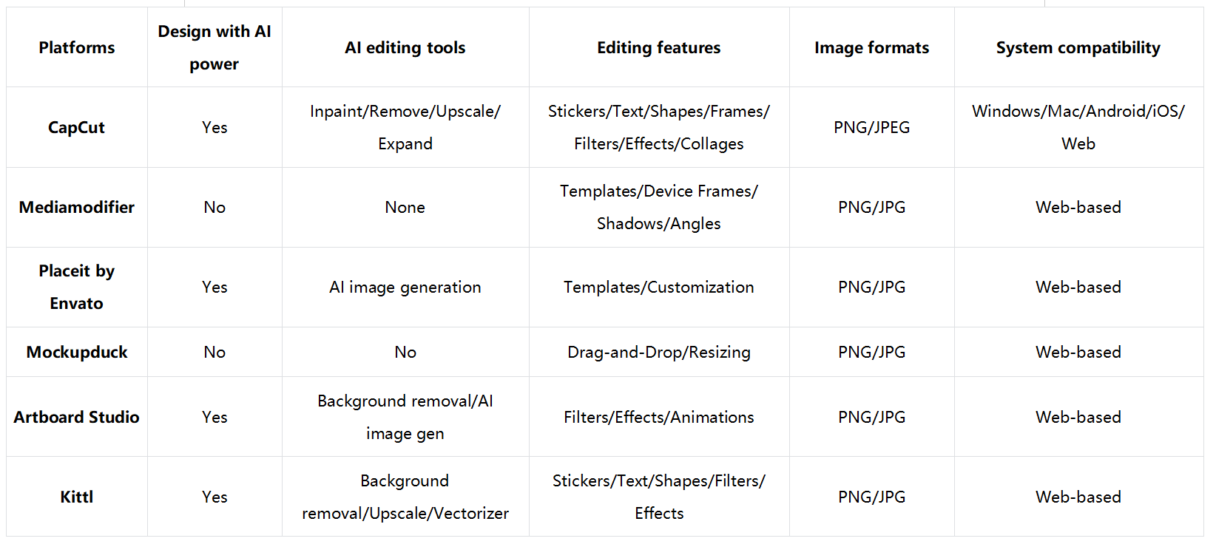Select the CapCut platform name cell

coord(77,127)
